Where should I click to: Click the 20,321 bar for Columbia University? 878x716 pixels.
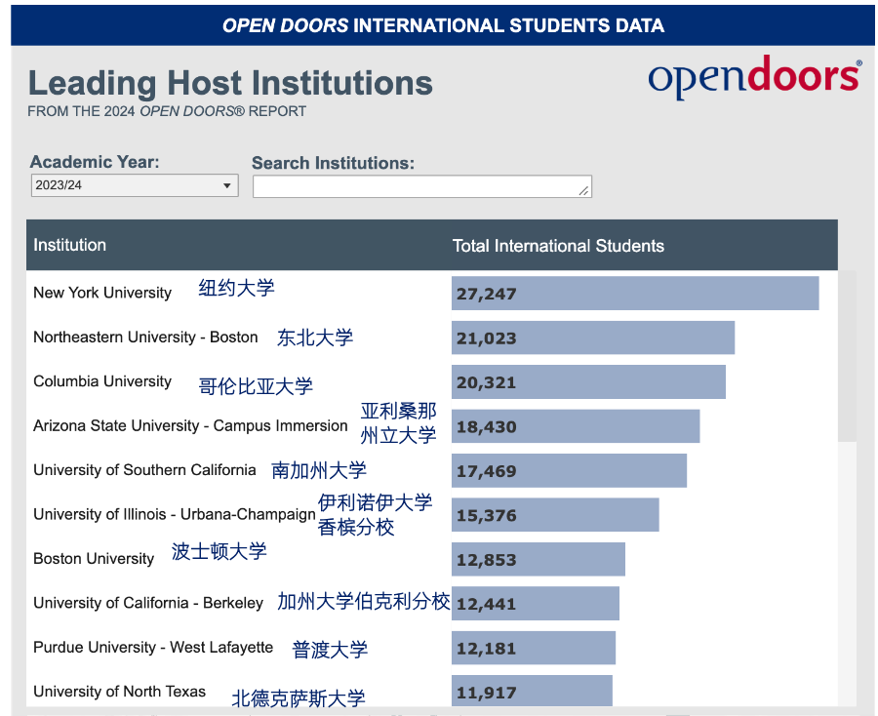[x=588, y=381]
